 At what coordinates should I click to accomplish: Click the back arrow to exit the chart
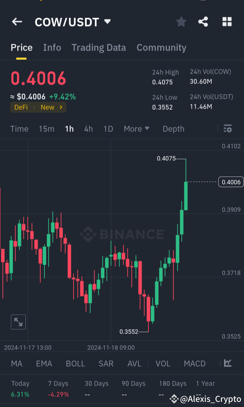(x=17, y=21)
